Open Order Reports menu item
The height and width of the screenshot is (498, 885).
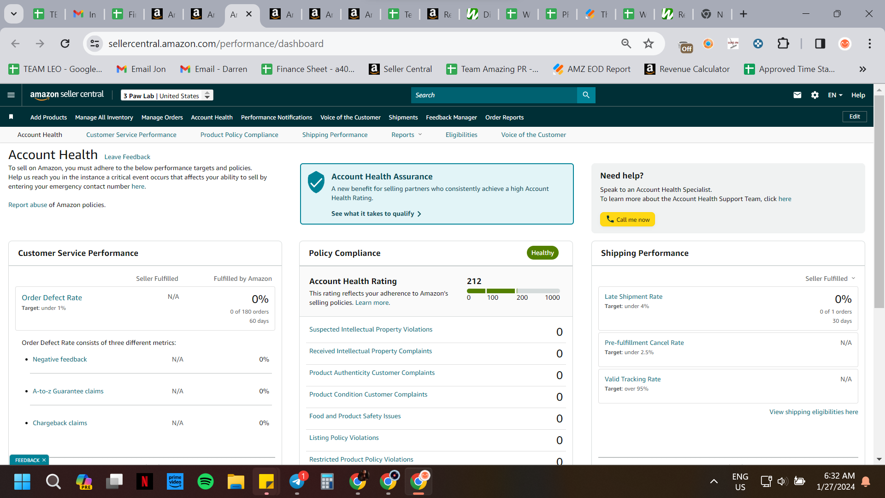[x=504, y=117]
